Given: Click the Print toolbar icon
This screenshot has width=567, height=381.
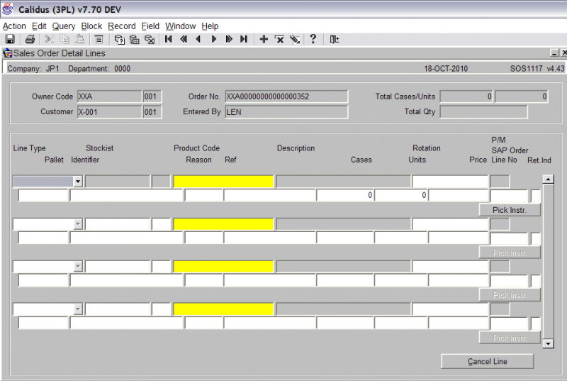Looking at the screenshot, I should click(30, 39).
